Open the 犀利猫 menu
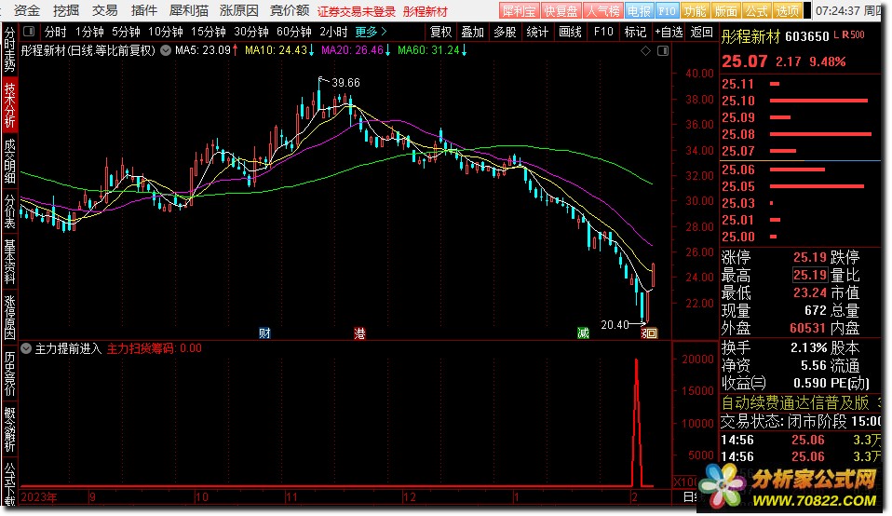The width and height of the screenshot is (892, 516). (189, 10)
